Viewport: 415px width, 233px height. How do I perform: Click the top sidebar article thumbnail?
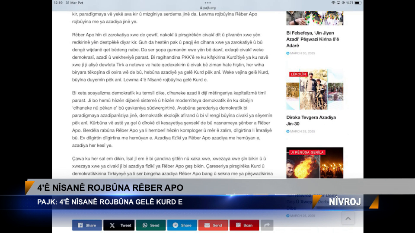tap(315, 18)
